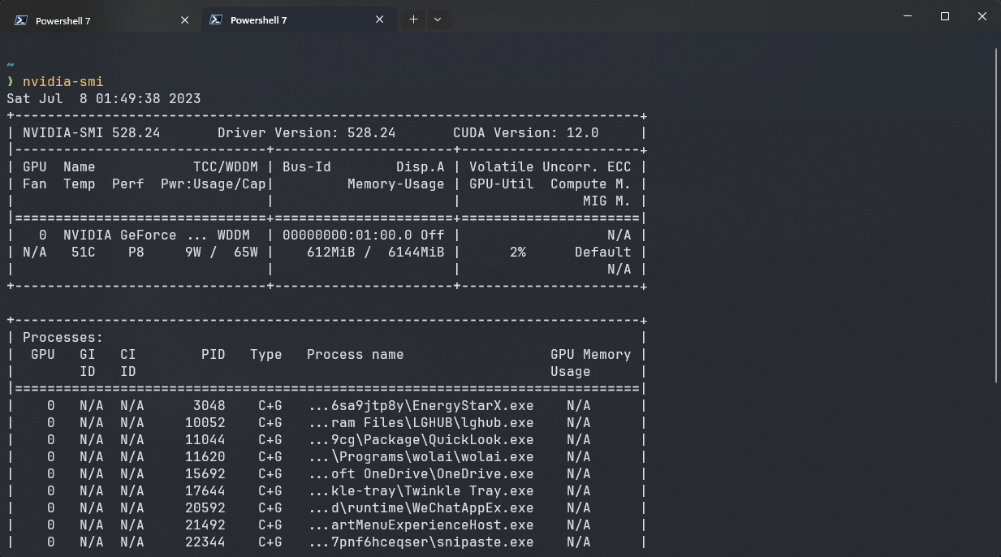Close the active right-hand Powershell 7 tab
This screenshot has height=557, width=1001.
pos(379,20)
